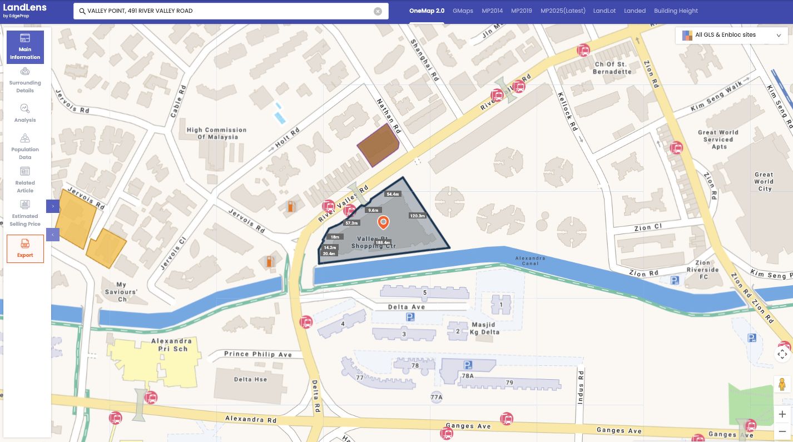Switch to the GMaps tab
The width and height of the screenshot is (793, 442).
pos(463,11)
